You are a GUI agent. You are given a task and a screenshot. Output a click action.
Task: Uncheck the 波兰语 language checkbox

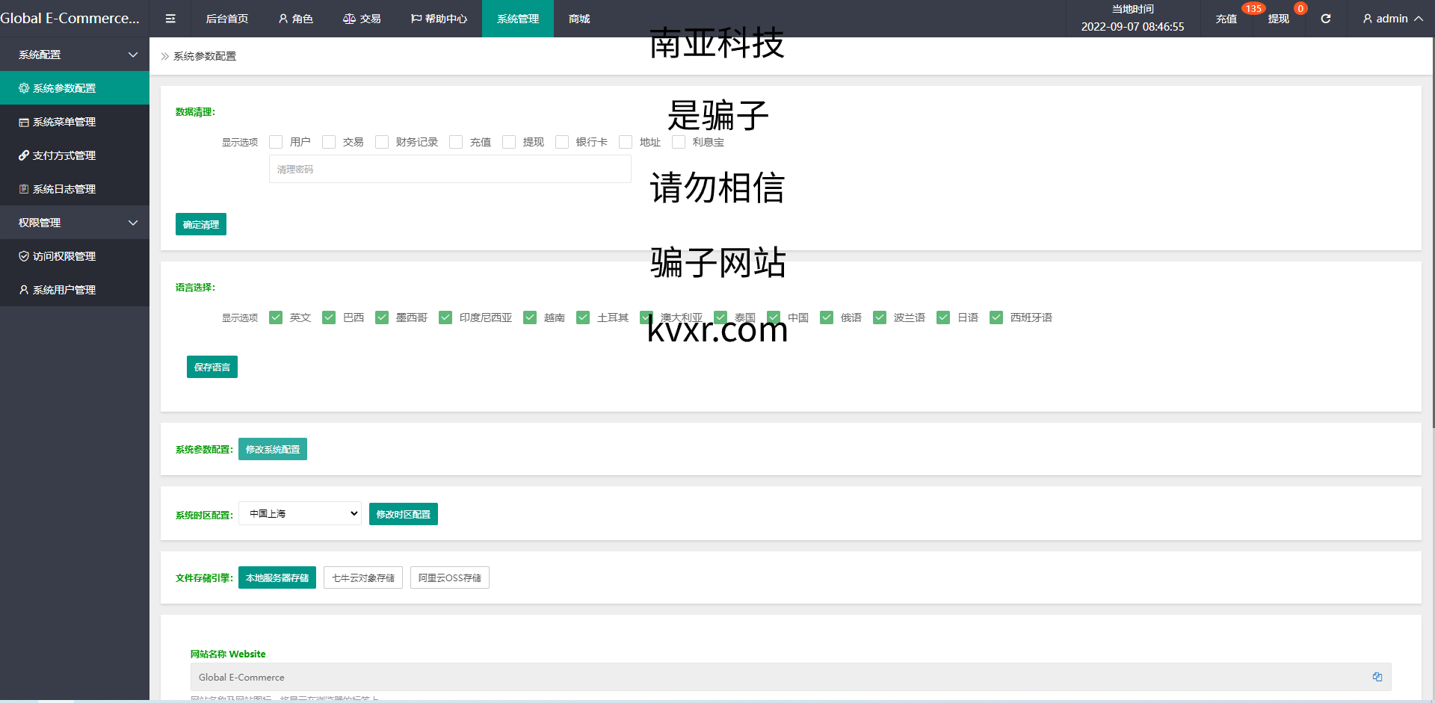[880, 318]
